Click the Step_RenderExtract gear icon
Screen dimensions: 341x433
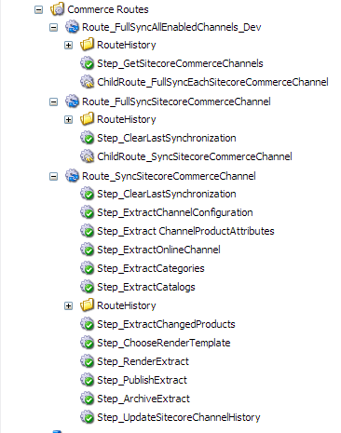click(x=87, y=361)
